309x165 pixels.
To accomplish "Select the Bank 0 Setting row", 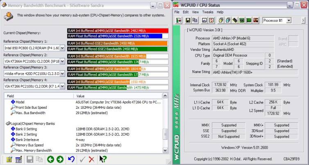I will click(x=84, y=129).
